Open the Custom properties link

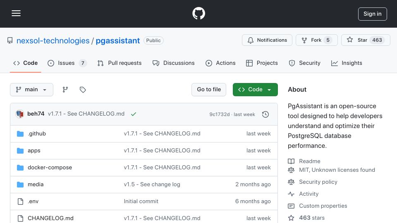[323, 206]
